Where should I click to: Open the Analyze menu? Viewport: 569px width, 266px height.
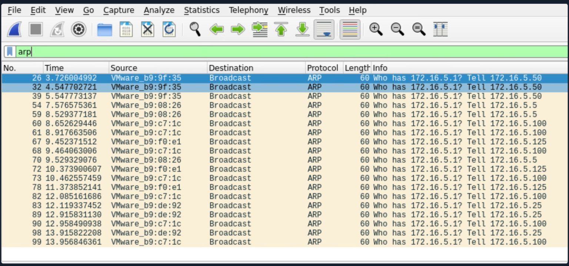(159, 10)
